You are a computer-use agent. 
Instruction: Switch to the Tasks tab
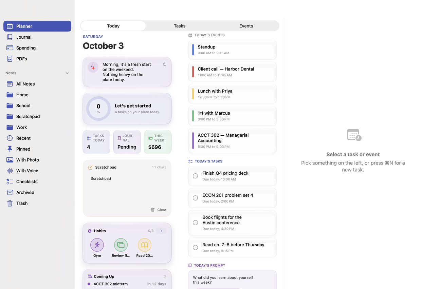point(180,26)
